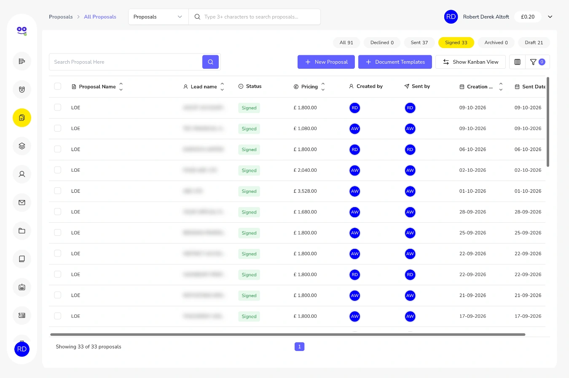This screenshot has height=378, width=569.
Task: Click the New Proposal button
Action: [326, 62]
